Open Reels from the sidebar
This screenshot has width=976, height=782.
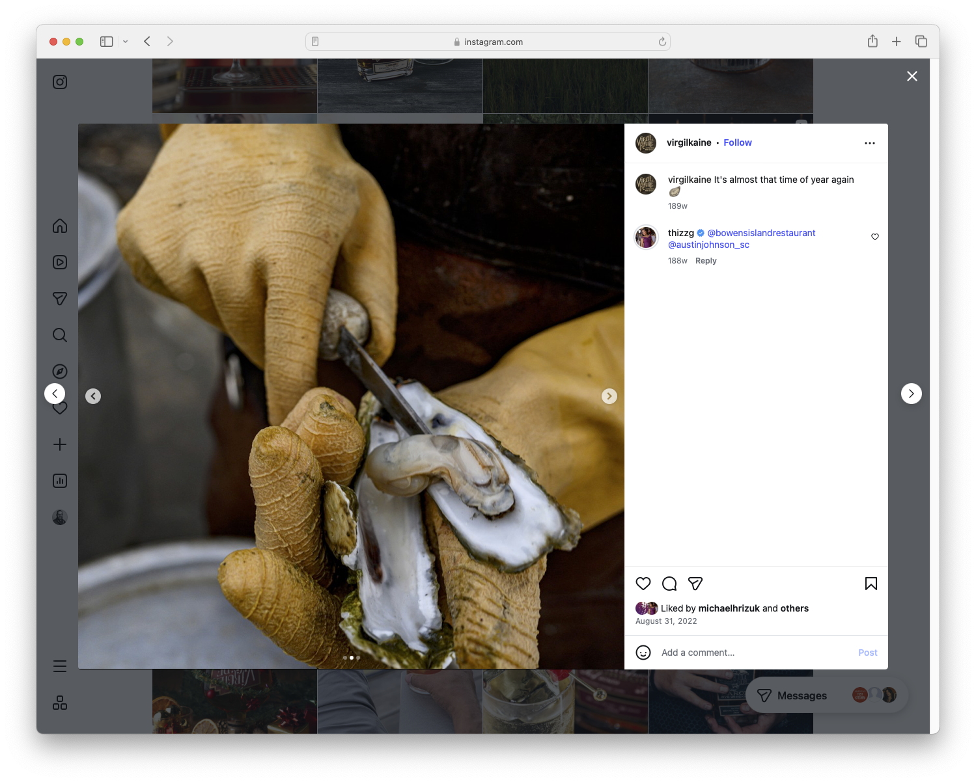[x=59, y=262]
